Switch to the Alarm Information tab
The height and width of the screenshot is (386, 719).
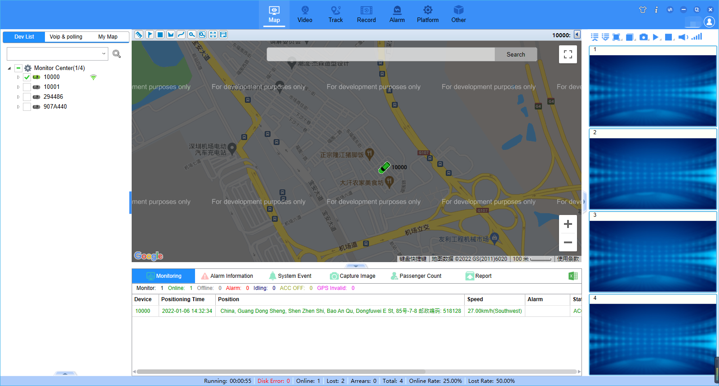click(227, 276)
